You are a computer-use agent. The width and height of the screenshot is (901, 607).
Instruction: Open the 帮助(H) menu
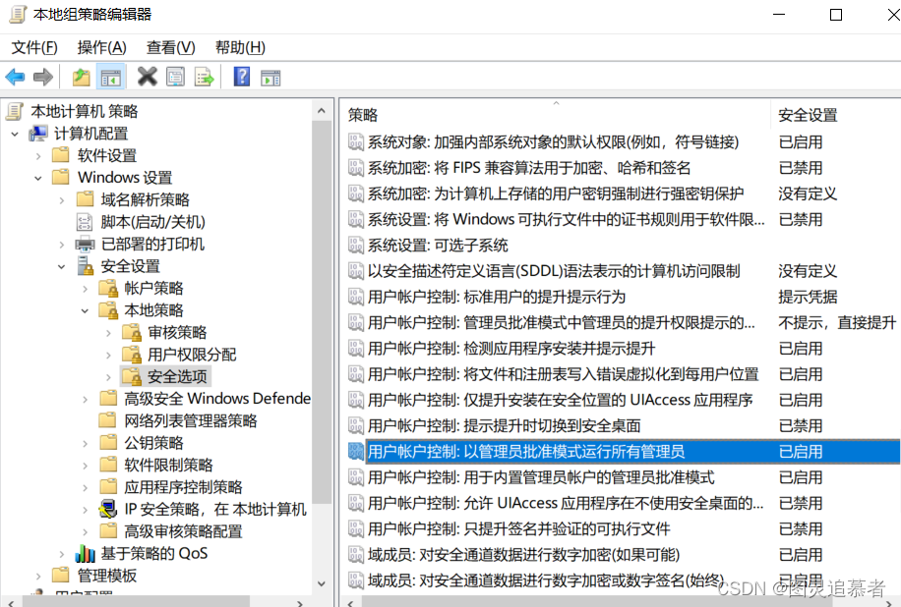pyautogui.click(x=240, y=47)
